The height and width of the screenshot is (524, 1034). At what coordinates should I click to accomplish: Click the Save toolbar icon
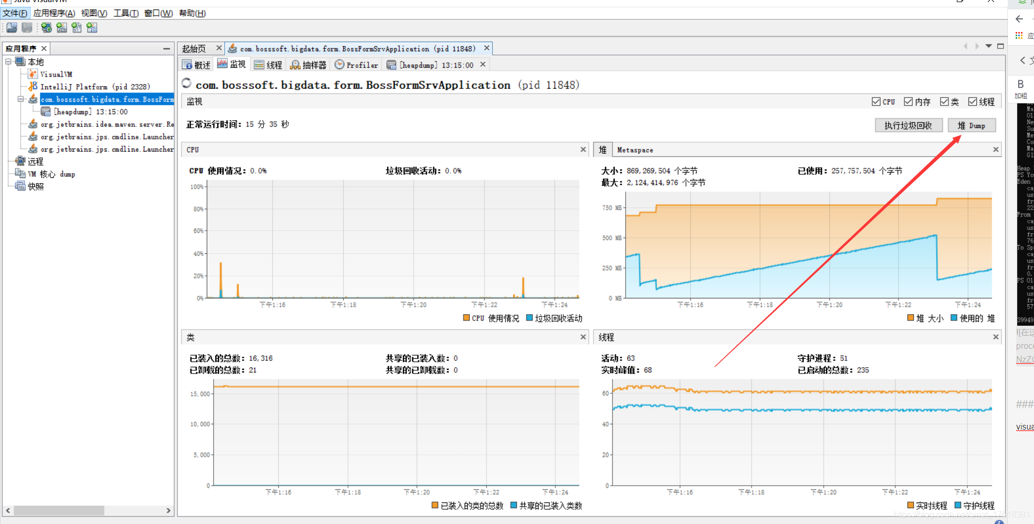pos(27,27)
